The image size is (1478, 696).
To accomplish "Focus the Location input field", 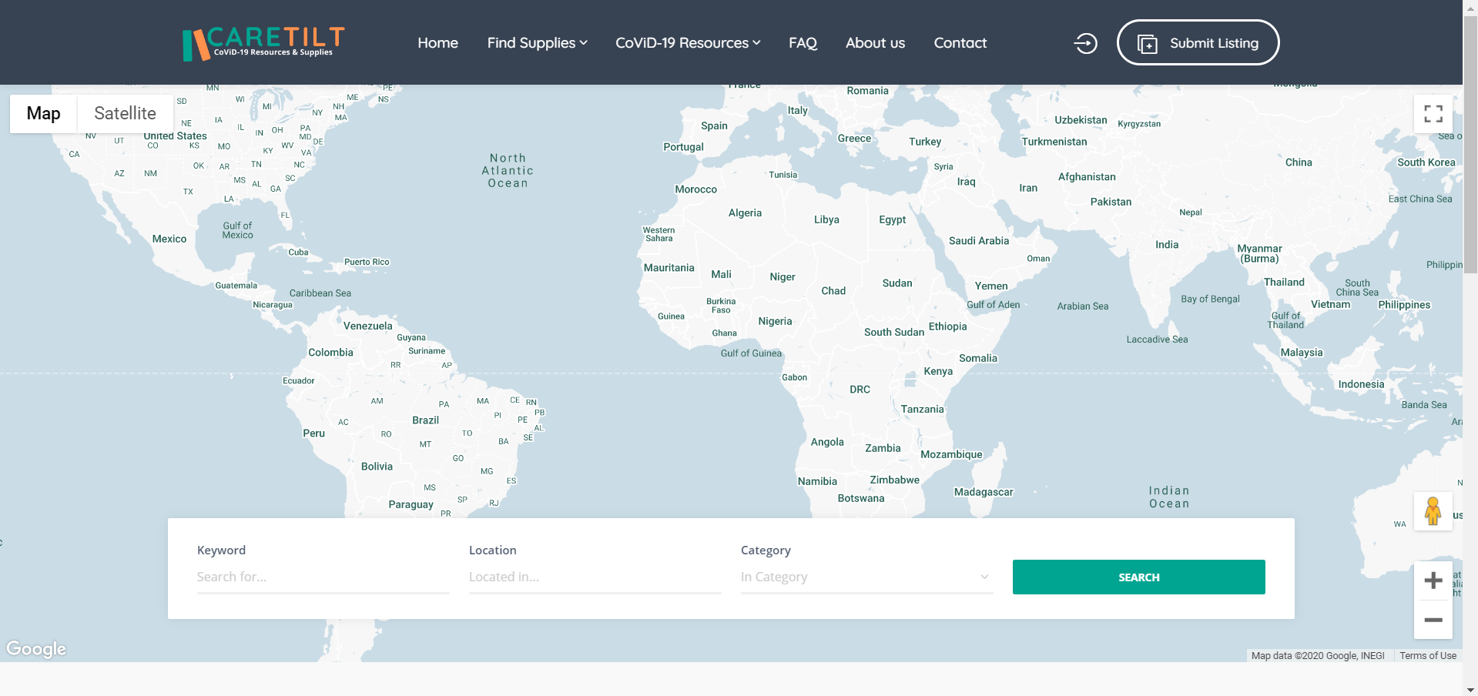I will point(595,577).
